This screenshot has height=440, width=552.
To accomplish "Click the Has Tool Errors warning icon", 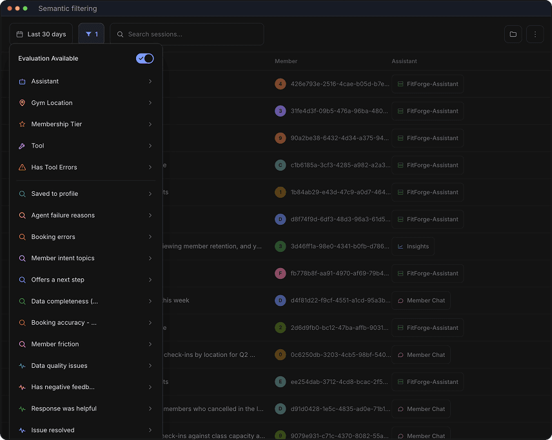I will pos(22,167).
